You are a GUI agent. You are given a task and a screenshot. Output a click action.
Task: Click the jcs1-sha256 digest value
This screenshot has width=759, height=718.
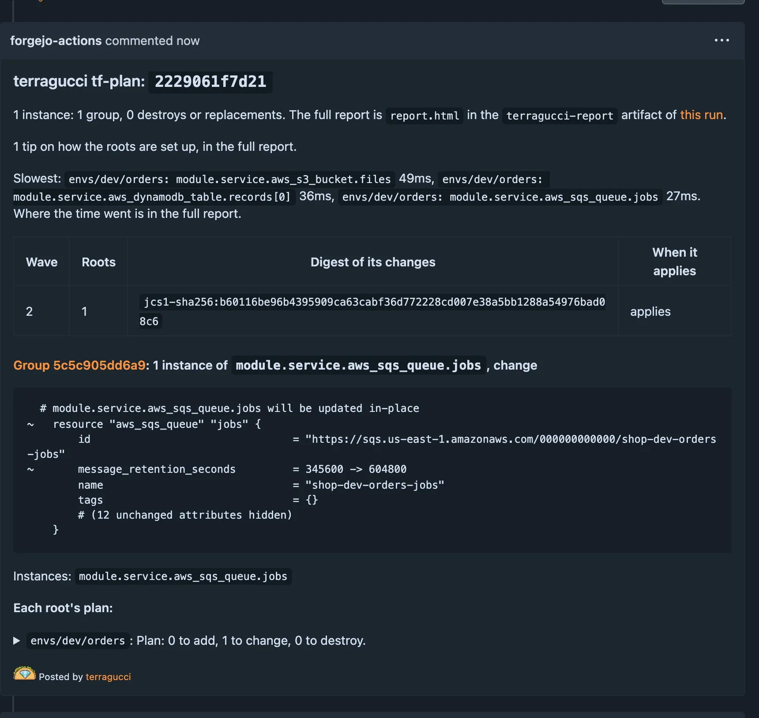click(x=372, y=311)
